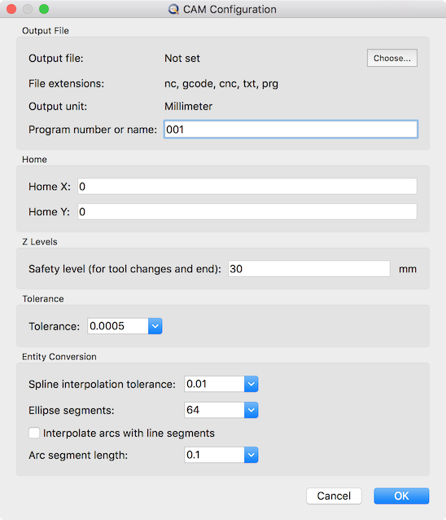Click the Home X input field
The image size is (446, 520).
coord(247,187)
